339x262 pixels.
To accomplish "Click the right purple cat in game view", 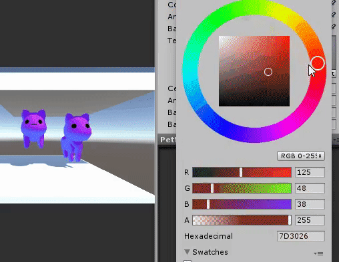I will (x=76, y=138).
